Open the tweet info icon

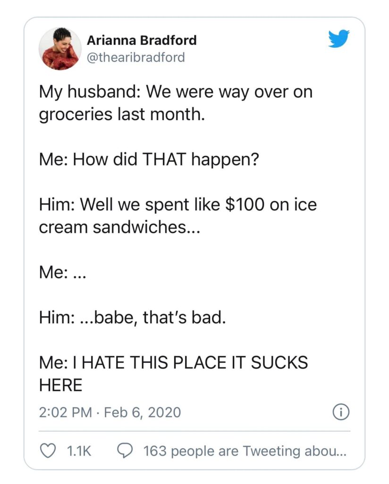tap(341, 412)
